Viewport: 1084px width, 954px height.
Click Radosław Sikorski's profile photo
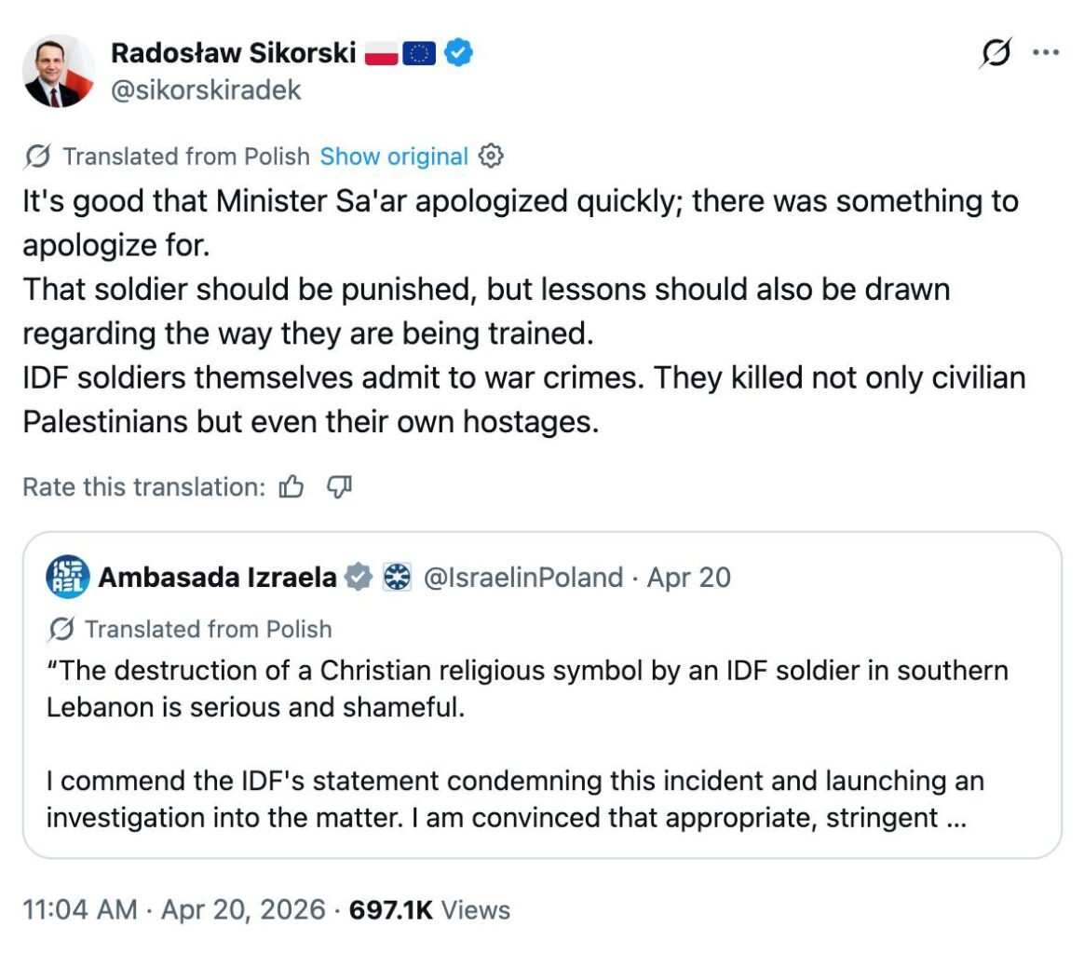point(59,71)
